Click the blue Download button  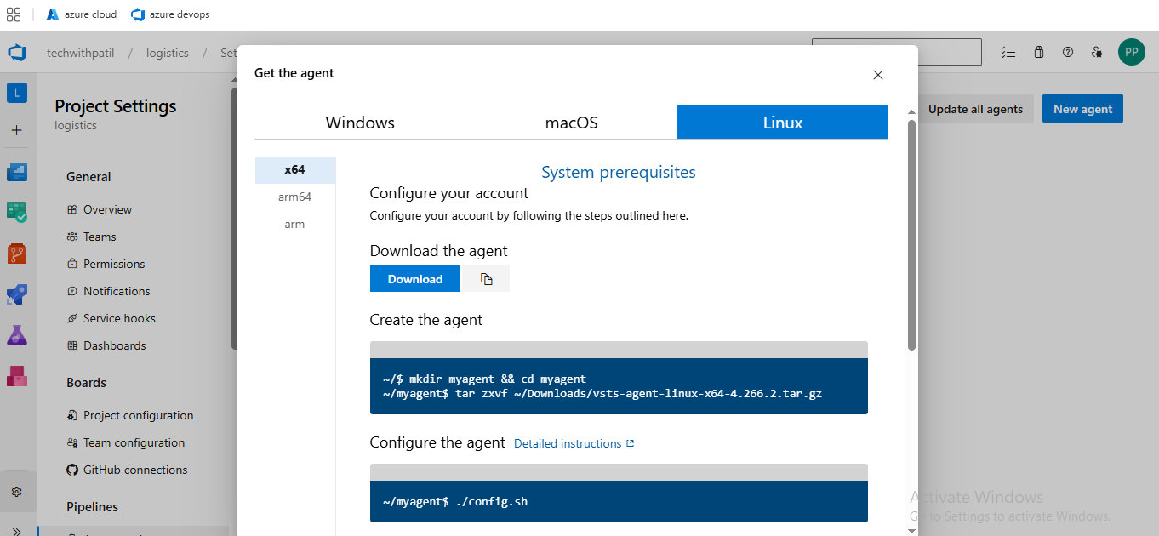click(415, 279)
